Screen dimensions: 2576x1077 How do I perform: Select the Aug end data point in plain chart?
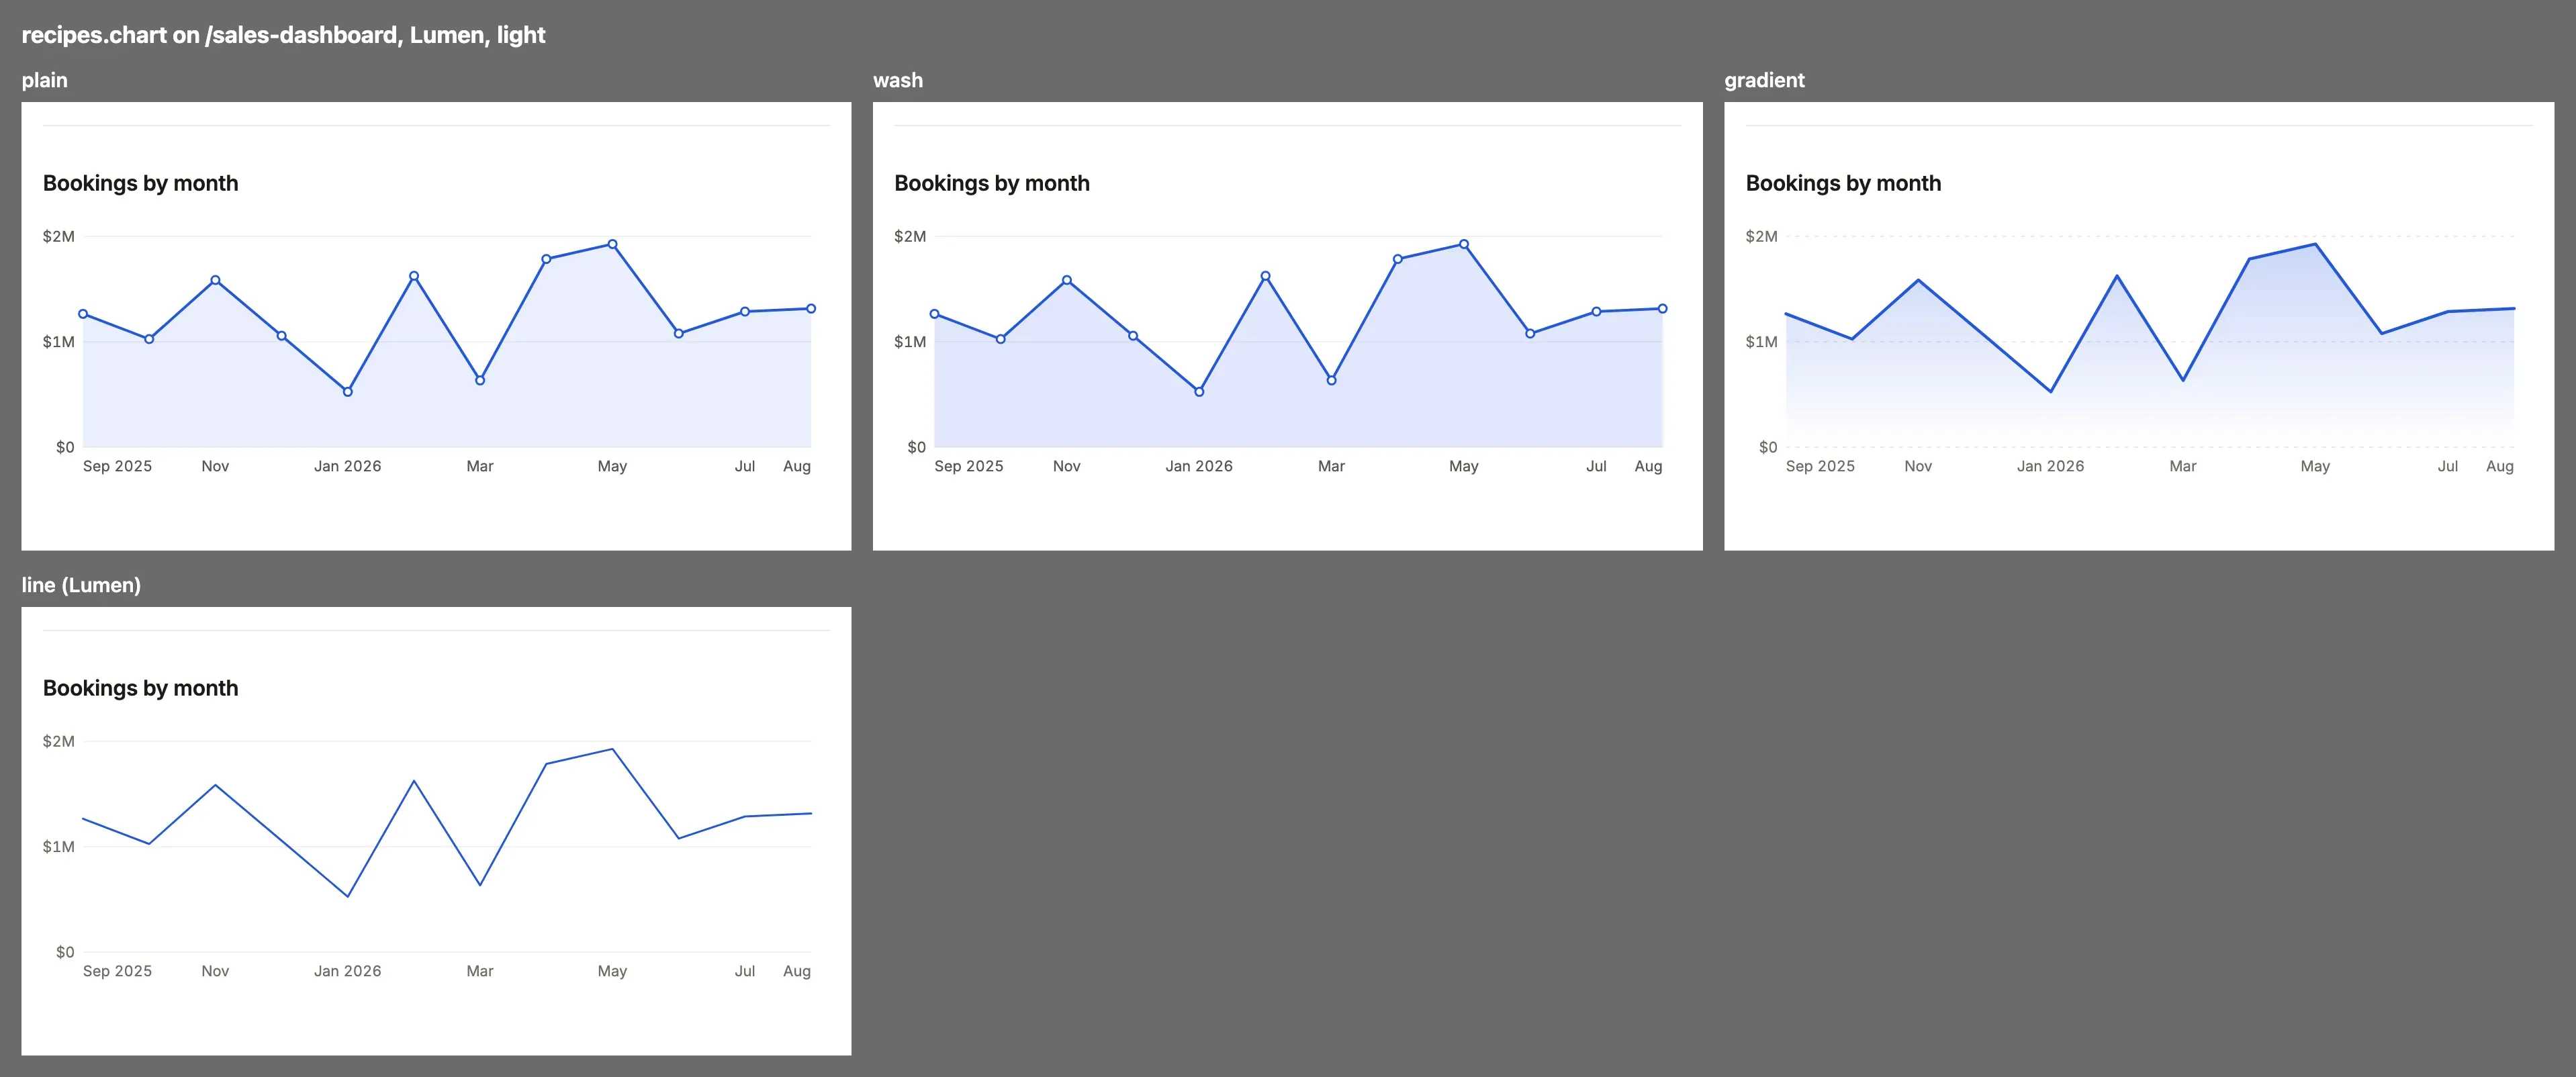811,309
